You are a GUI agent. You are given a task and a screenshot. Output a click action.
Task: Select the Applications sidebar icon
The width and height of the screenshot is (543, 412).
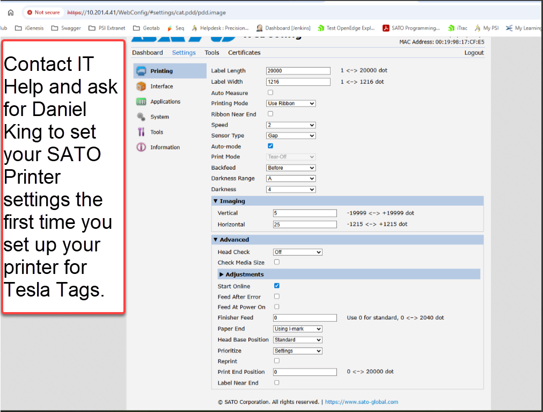coord(141,102)
